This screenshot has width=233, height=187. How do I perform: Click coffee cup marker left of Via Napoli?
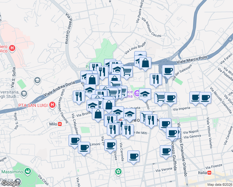(172, 133)
